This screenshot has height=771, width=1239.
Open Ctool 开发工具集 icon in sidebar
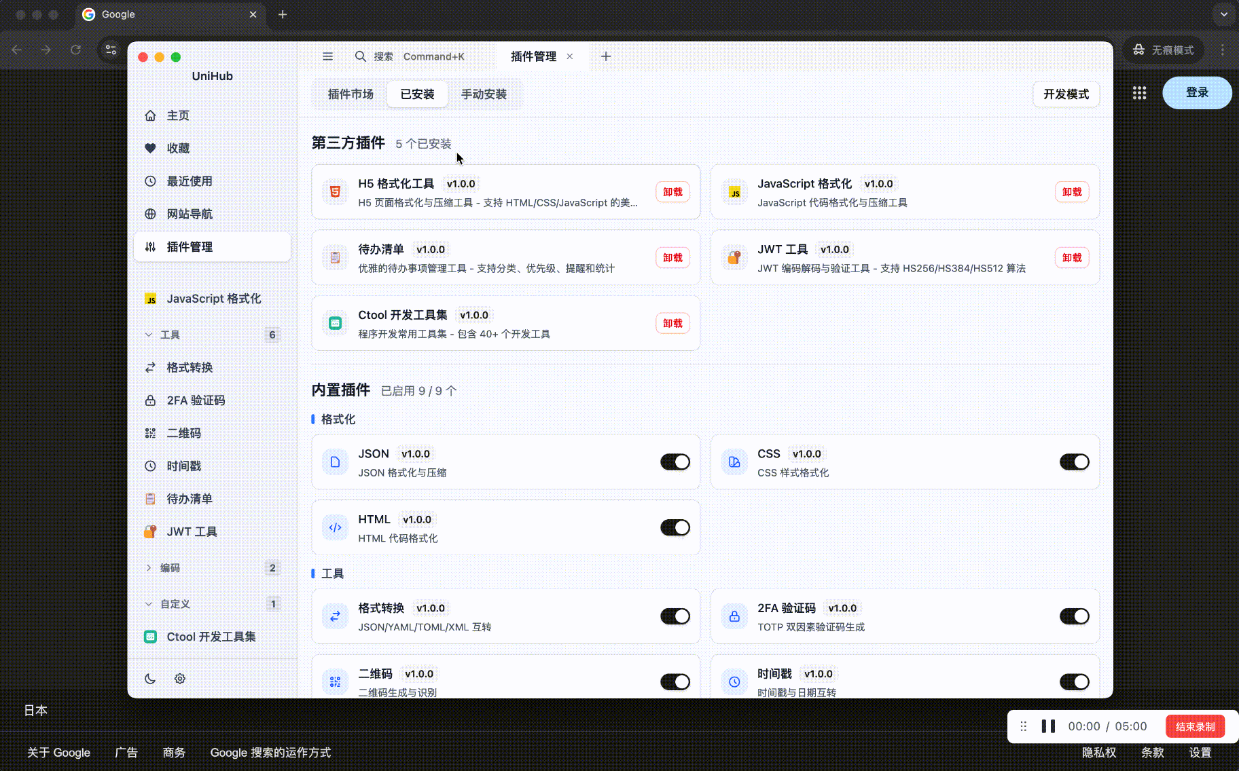(x=150, y=637)
